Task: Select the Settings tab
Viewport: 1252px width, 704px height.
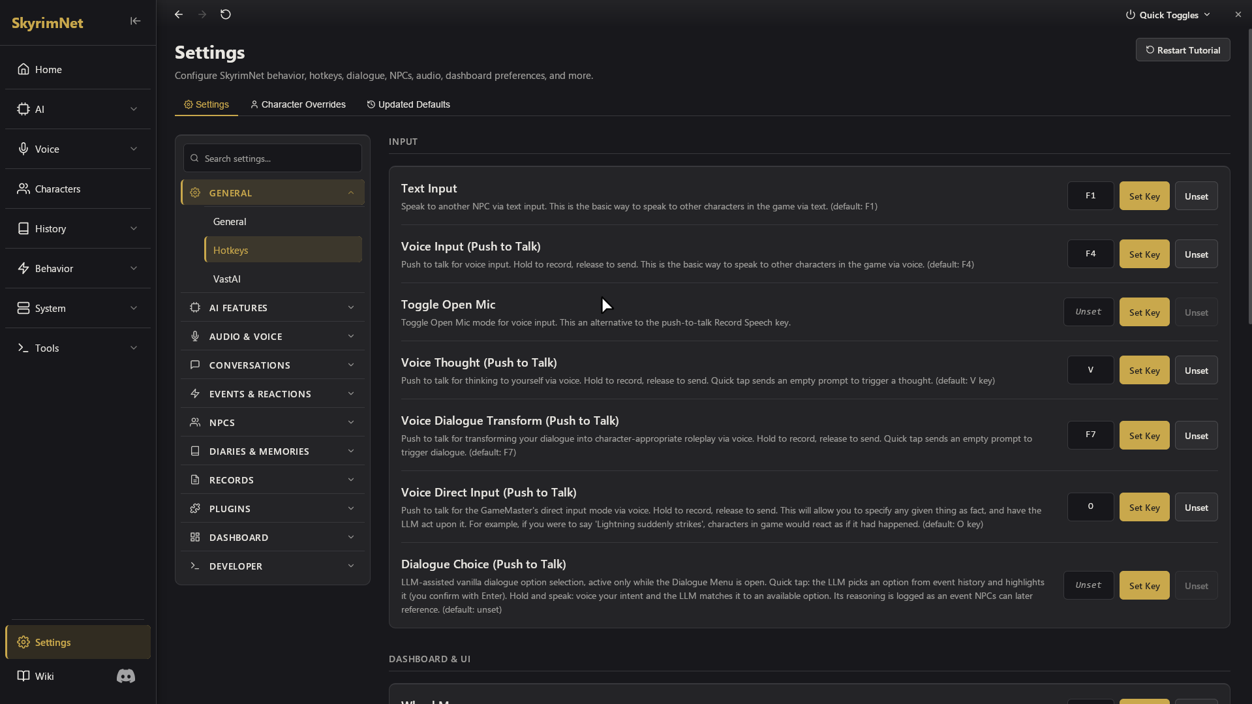Action: coord(206,104)
